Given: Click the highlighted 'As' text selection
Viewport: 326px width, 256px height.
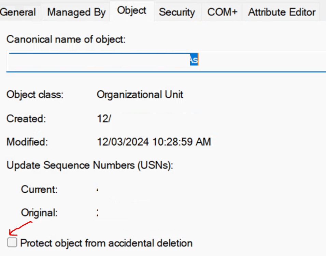Looking at the screenshot, I should pyautogui.click(x=194, y=60).
